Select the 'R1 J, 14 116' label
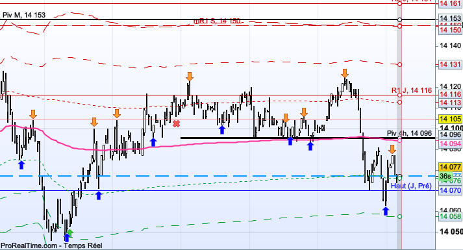 (411, 90)
